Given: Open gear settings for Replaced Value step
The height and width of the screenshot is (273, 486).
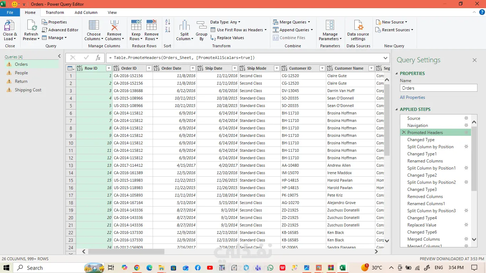Looking at the screenshot, I should click(x=466, y=225).
